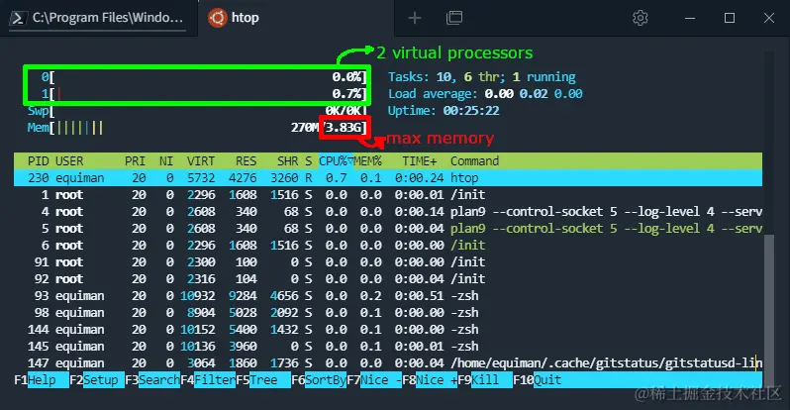Click the Uptime 00:25:22 text
790x410 pixels.
pyautogui.click(x=444, y=111)
